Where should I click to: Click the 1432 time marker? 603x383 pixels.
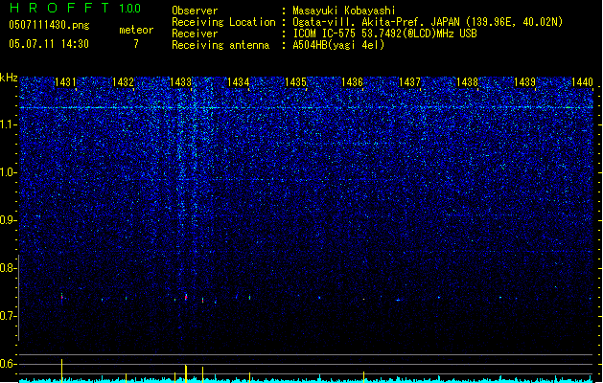point(123,82)
